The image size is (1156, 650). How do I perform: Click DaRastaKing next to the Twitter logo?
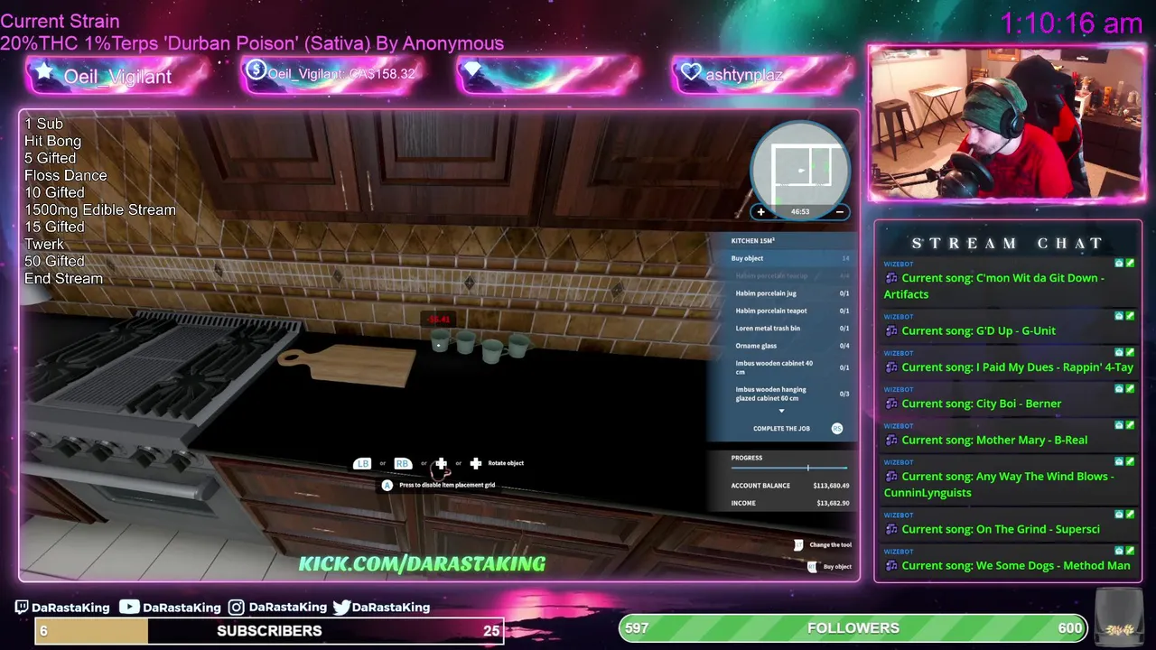tap(391, 608)
